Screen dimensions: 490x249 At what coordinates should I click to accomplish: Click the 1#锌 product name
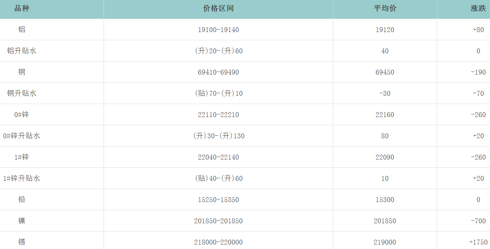[x=22, y=157]
